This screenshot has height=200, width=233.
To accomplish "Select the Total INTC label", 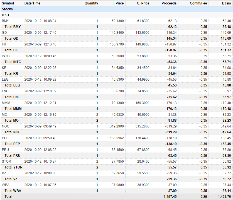I will (x=13, y=62).
